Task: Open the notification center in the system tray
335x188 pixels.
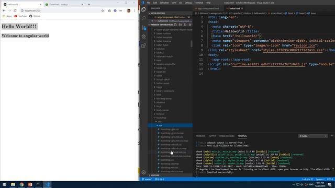Action: [330, 184]
